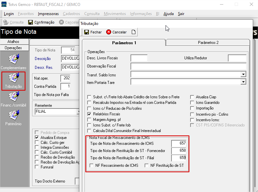Click the Observação Fiscal text field
Image resolution: width=258 pixels, height=192 pixels.
pos(189,66)
